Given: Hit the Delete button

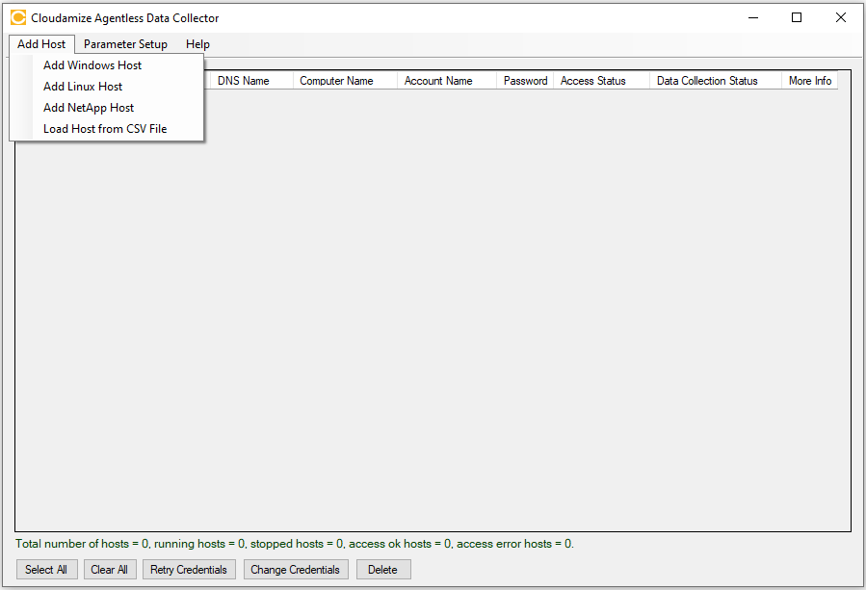Looking at the screenshot, I should pyautogui.click(x=382, y=570).
